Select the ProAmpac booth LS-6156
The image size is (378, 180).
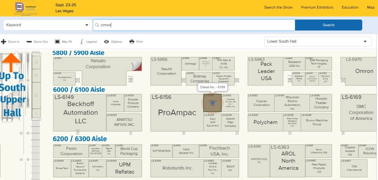177,112
